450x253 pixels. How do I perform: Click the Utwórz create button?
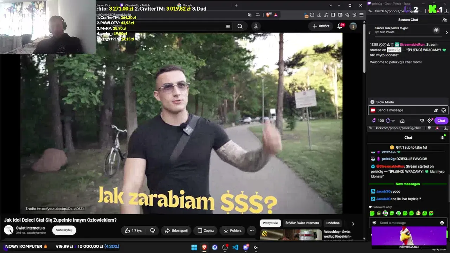tap(321, 26)
